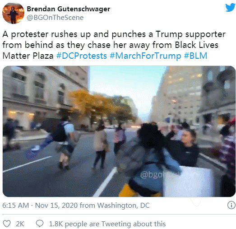Like the tweet with the heart icon
This screenshot has width=236, height=229.
coord(7,224)
